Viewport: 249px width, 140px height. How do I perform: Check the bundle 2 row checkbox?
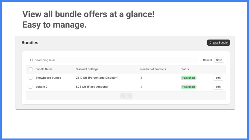coord(30,87)
